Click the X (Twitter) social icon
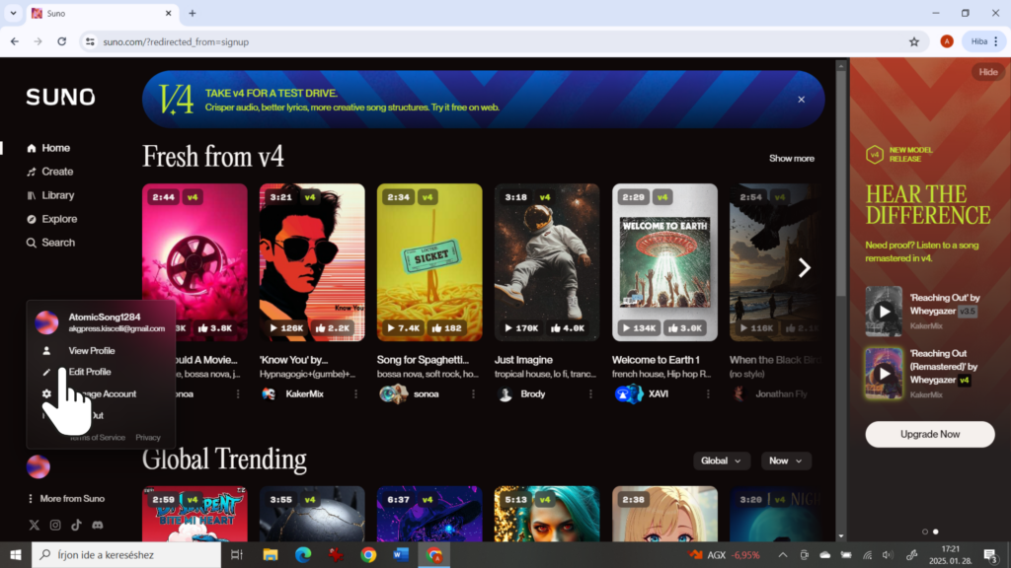The height and width of the screenshot is (568, 1011). pos(35,526)
